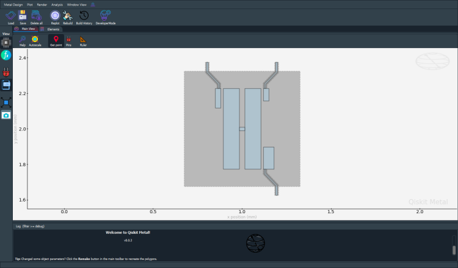This screenshot has width=458, height=268.
Task: Autoscale the plot view
Action: [x=35, y=41]
